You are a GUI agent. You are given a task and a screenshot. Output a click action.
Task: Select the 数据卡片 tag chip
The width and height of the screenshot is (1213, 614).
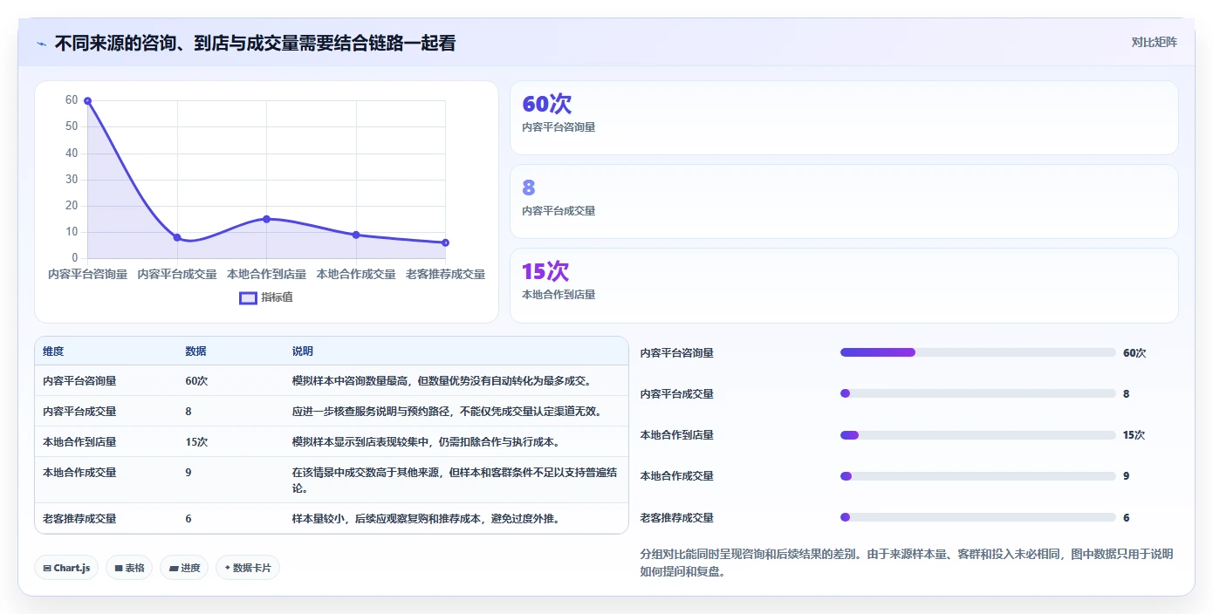(248, 568)
